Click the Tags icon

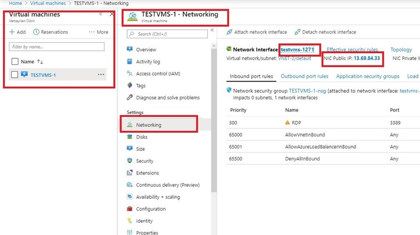pos(129,85)
